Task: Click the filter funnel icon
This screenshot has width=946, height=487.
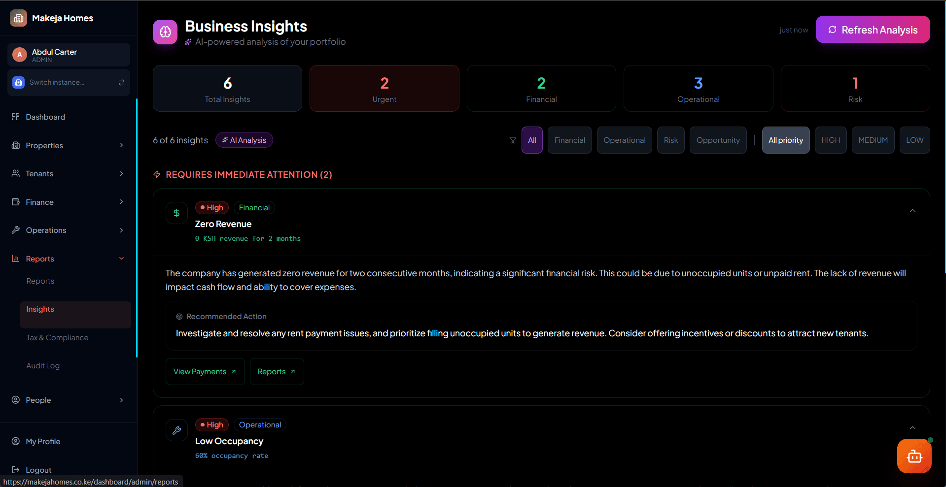Action: 513,140
